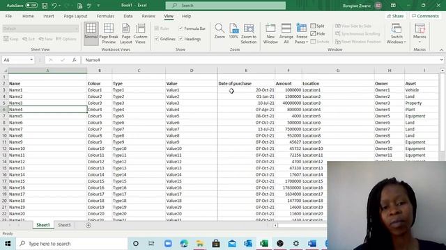Open the File menu
Viewport: 446px width, 250px height.
(8, 16)
